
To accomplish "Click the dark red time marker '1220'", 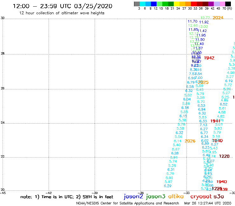I will (224, 156).
